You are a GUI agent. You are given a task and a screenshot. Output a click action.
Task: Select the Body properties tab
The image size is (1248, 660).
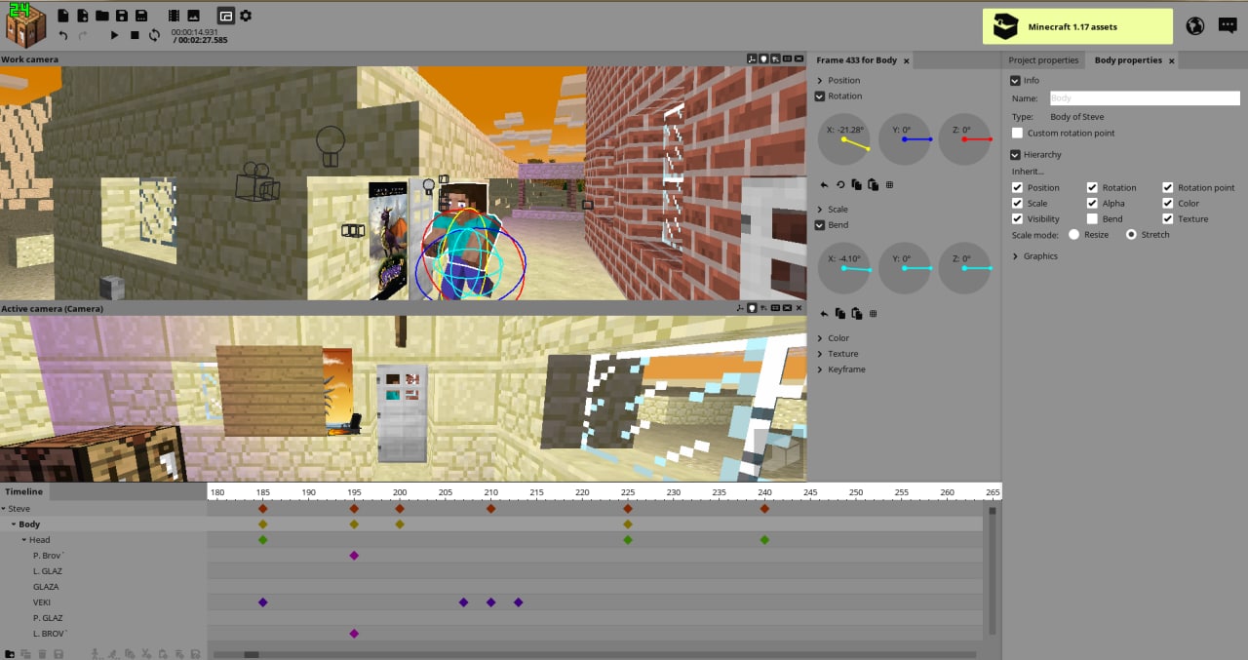(1128, 59)
